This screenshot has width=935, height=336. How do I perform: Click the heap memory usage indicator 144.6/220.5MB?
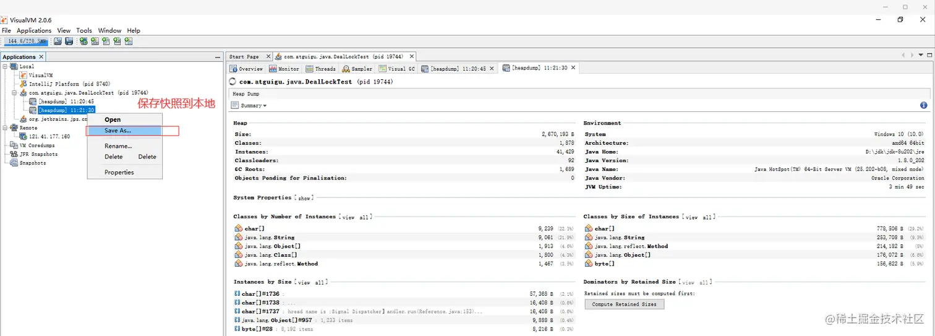pyautogui.click(x=27, y=41)
